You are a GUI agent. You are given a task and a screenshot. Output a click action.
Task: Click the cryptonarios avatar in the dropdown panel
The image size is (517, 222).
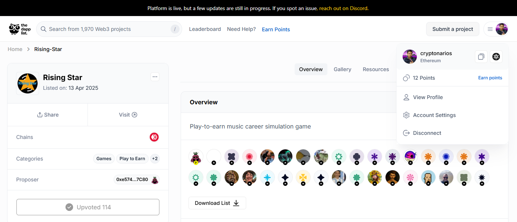pyautogui.click(x=410, y=57)
